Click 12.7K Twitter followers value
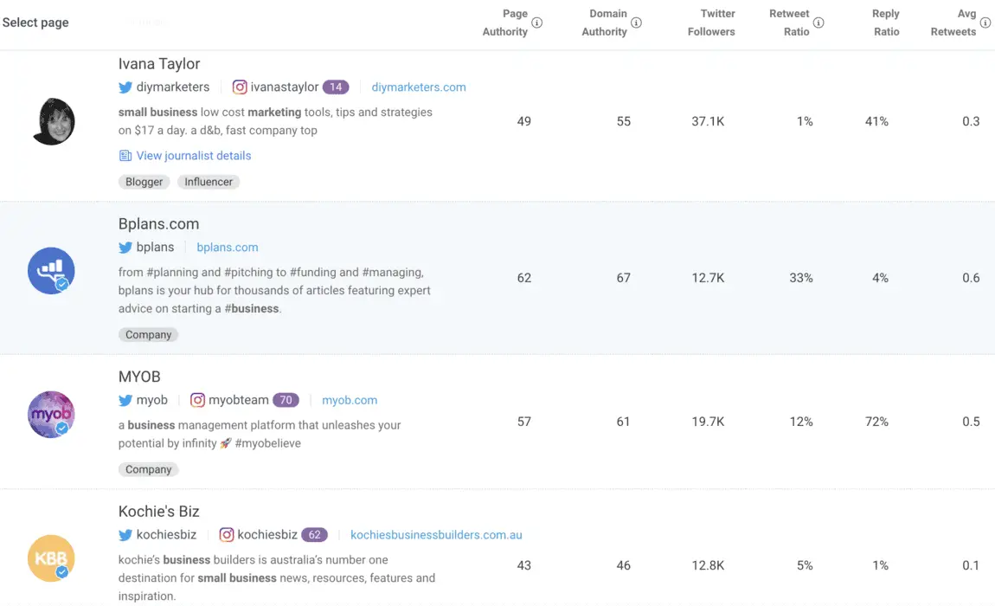 click(708, 278)
